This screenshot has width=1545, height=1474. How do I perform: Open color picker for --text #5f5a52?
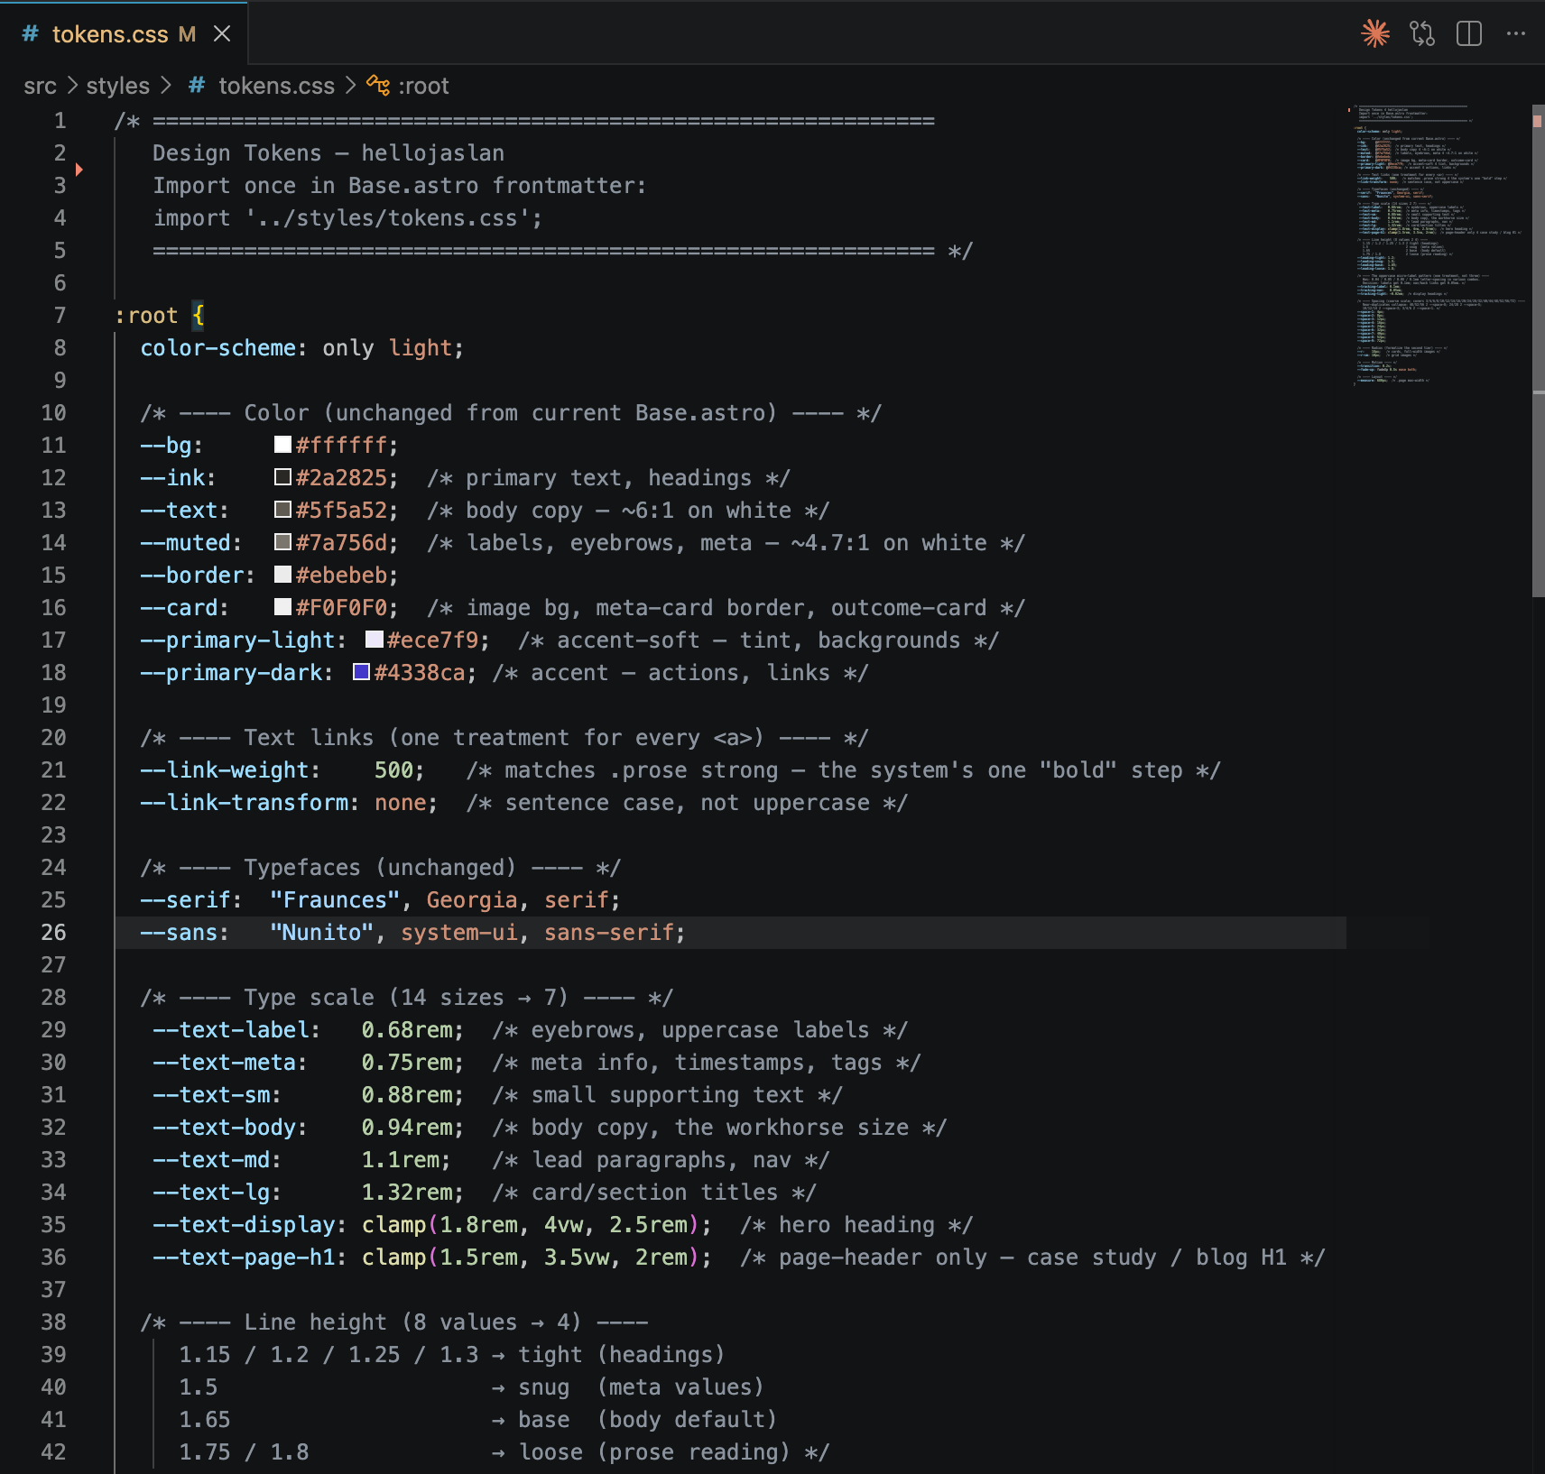282,509
